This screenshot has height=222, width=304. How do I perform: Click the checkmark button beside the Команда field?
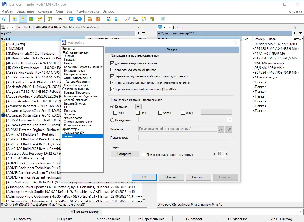point(229,129)
